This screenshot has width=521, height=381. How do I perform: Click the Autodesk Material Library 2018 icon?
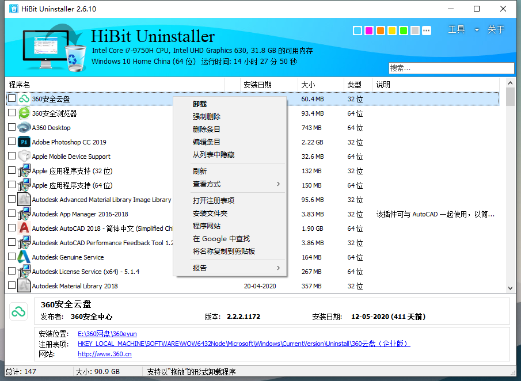tap(24, 285)
